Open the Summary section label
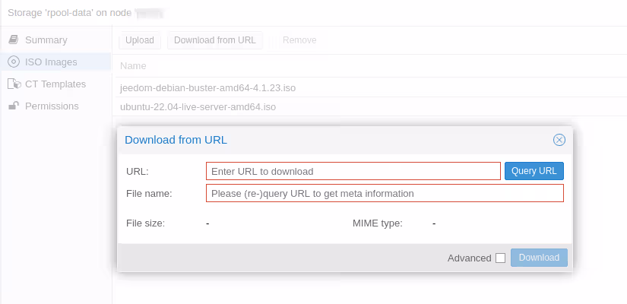Image resolution: width=627 pixels, height=304 pixels. pos(46,40)
